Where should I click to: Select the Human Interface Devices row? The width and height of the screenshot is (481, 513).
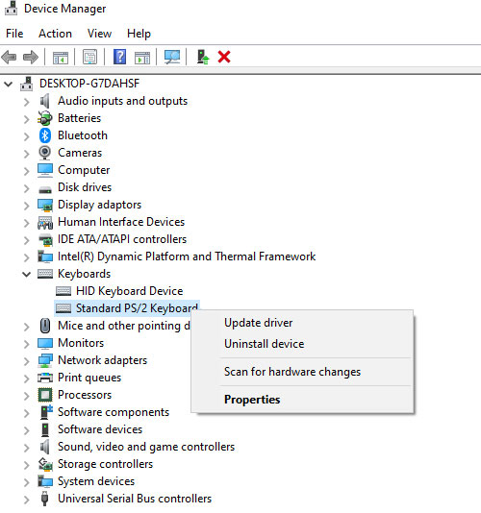coord(121,222)
